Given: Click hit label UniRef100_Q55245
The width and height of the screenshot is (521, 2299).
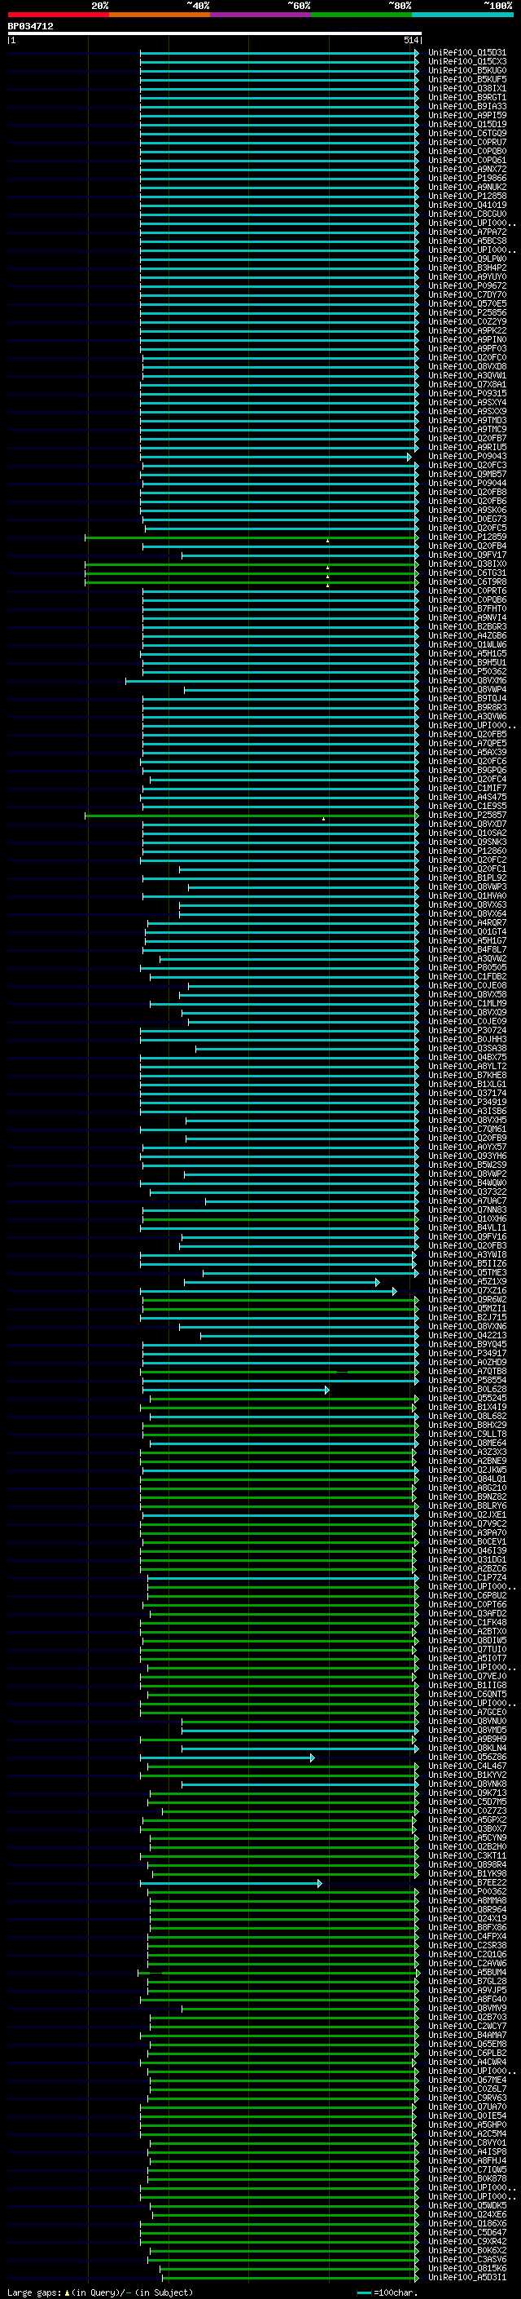Looking at the screenshot, I should [466, 1399].
